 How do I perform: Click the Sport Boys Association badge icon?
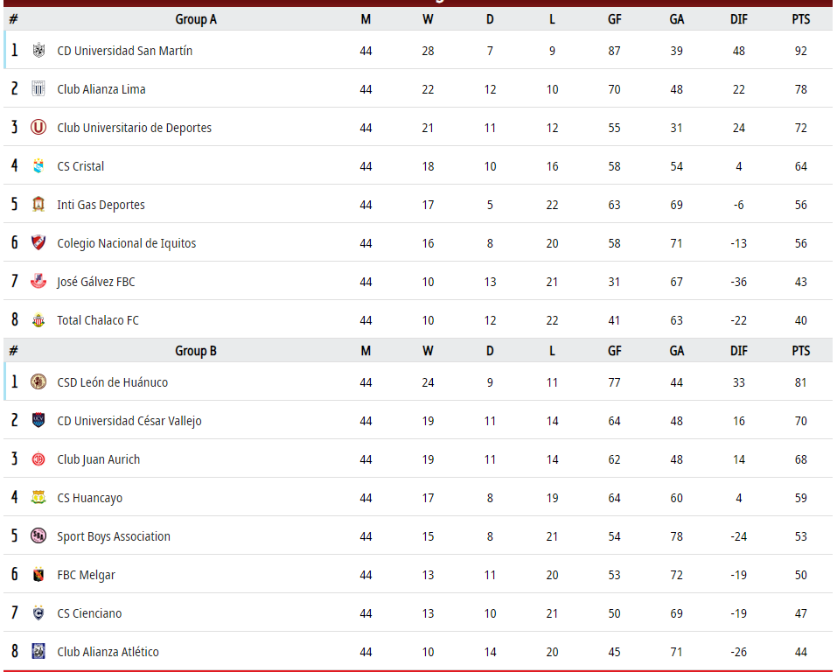coord(38,536)
